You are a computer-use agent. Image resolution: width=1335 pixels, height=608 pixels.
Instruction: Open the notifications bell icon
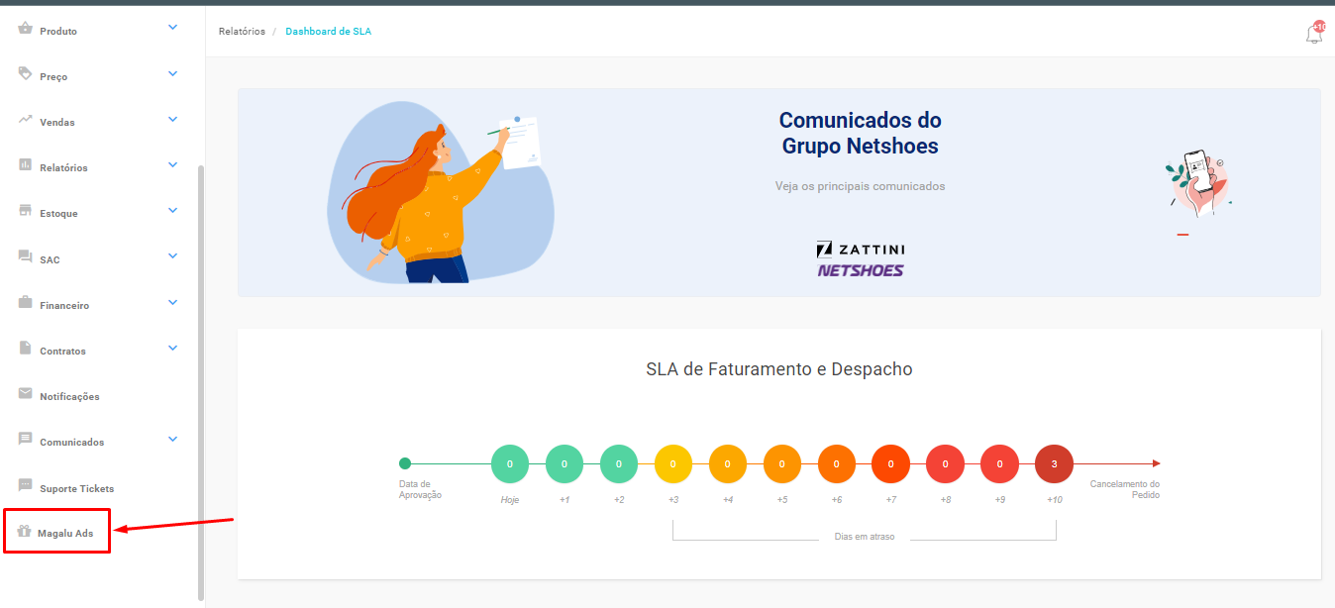pos(1314,34)
